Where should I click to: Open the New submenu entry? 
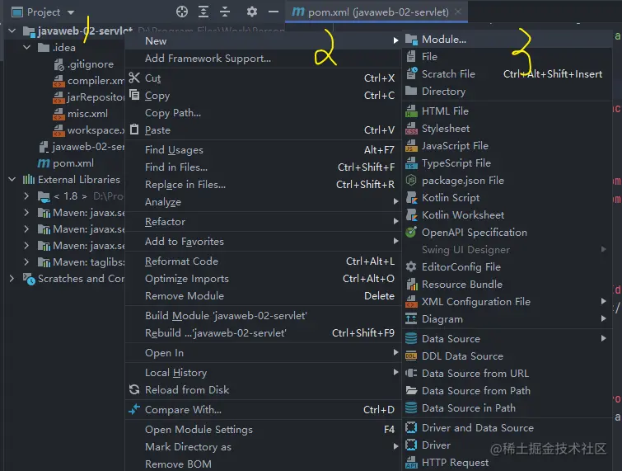263,41
